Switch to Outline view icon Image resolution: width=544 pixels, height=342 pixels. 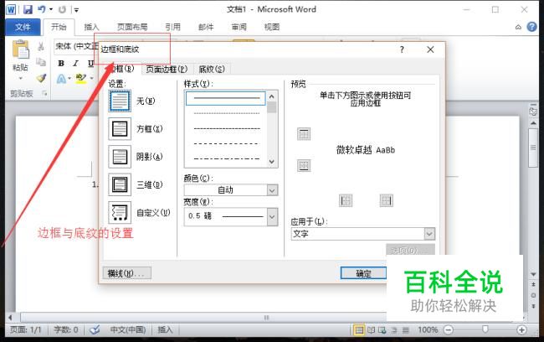coord(394,329)
